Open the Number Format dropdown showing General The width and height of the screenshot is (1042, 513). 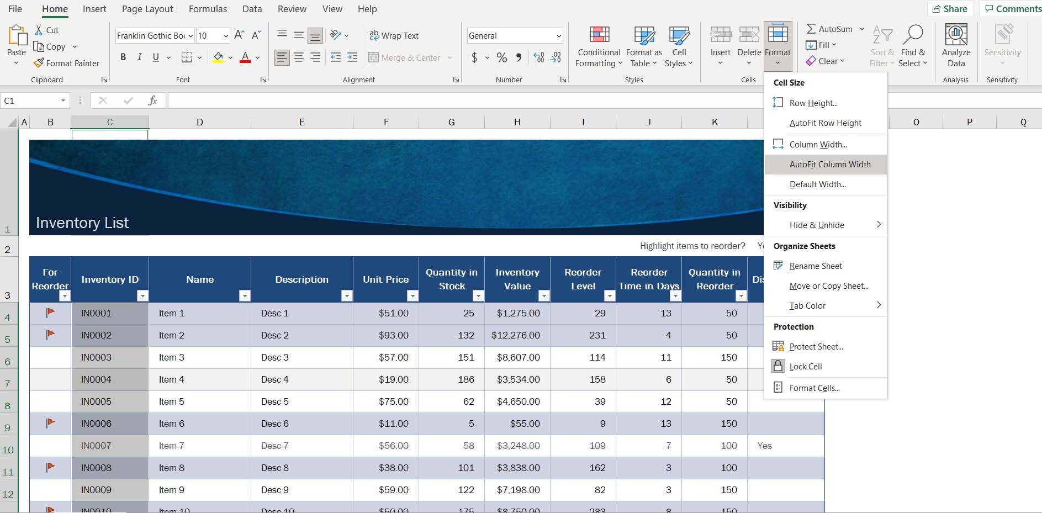[558, 36]
